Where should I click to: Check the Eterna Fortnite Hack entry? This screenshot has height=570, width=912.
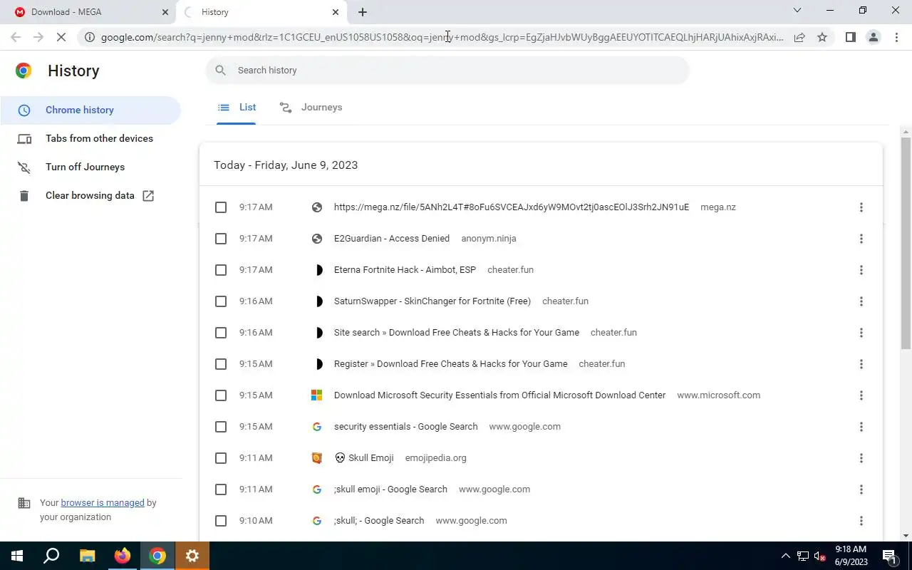tap(221, 270)
